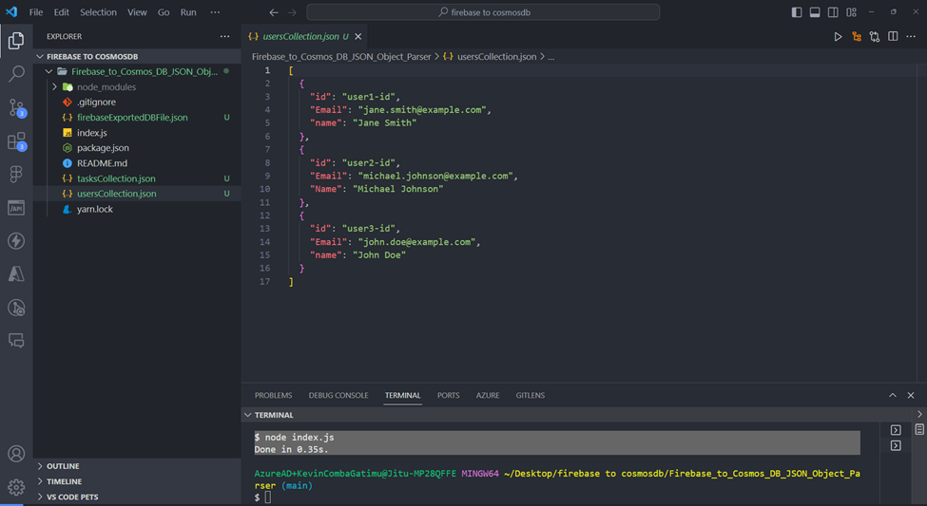Open the Extensions view
The image size is (927, 506).
[x=16, y=141]
